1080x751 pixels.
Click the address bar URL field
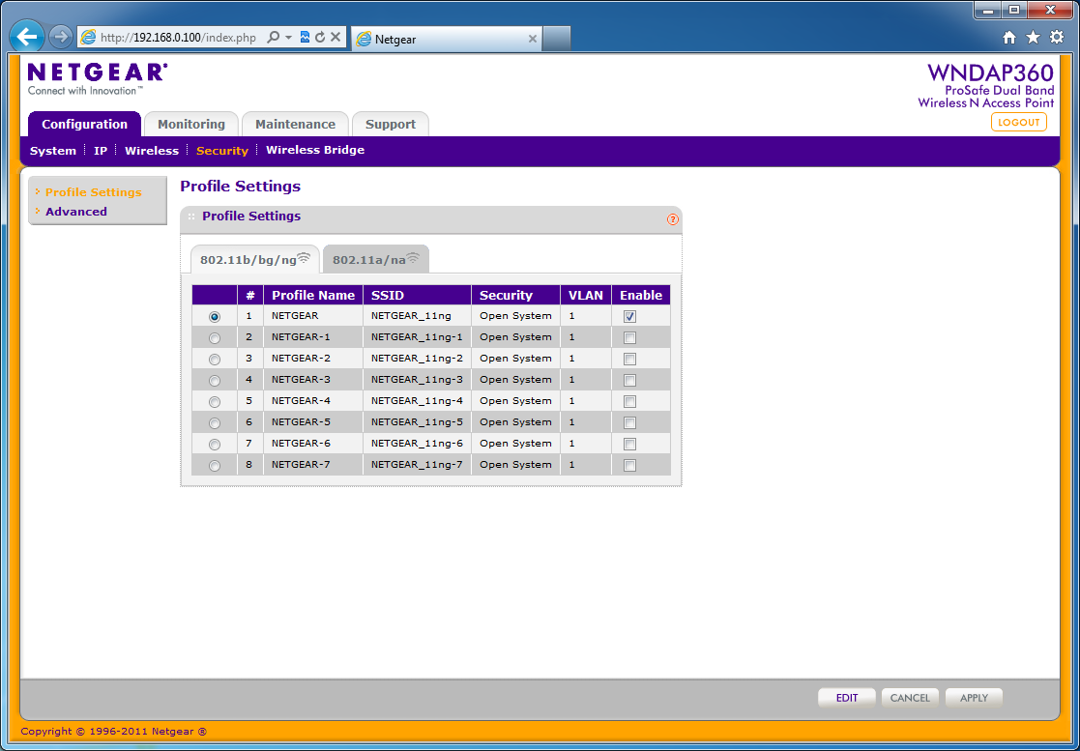[179, 38]
